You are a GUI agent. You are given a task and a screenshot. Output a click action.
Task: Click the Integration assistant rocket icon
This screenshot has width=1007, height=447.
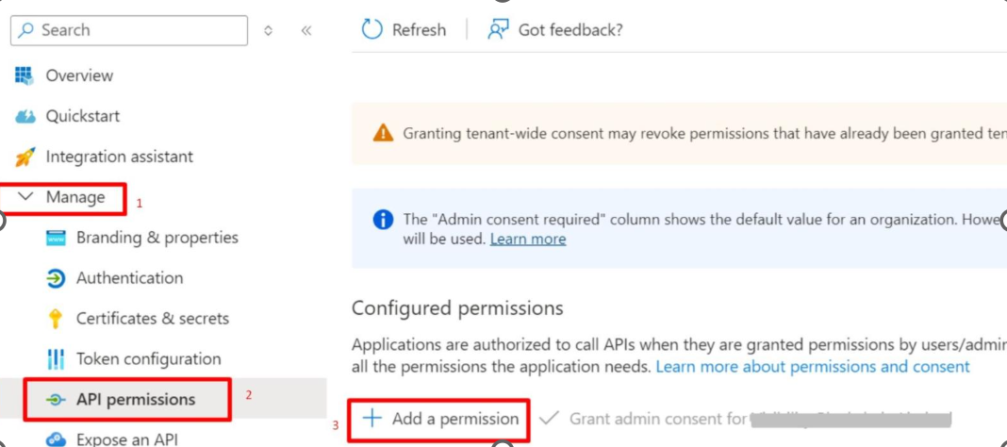25,157
